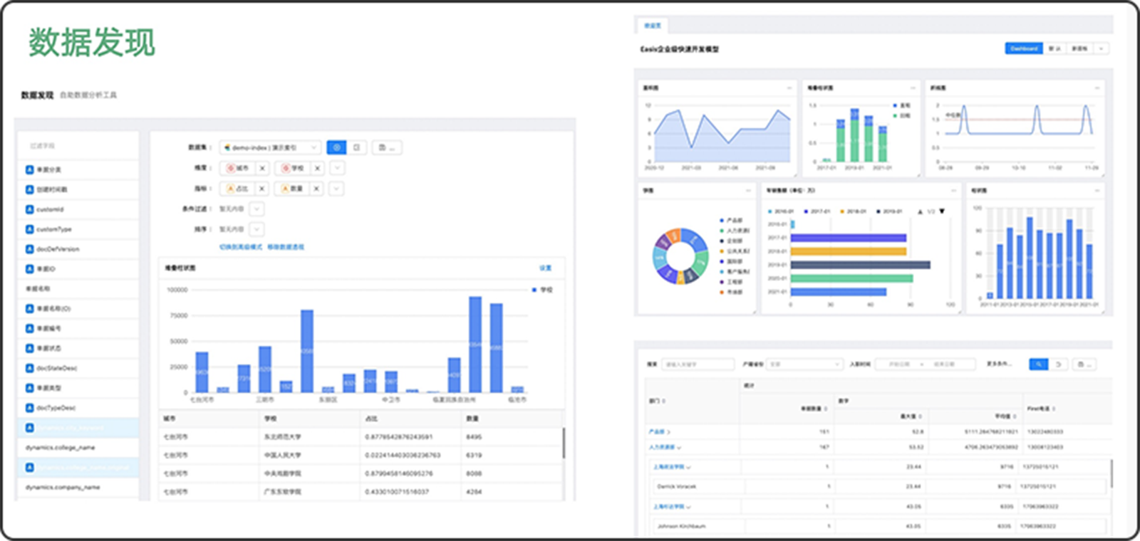Click the 设置 link on the chart panel
The width and height of the screenshot is (1140, 541).
(545, 268)
